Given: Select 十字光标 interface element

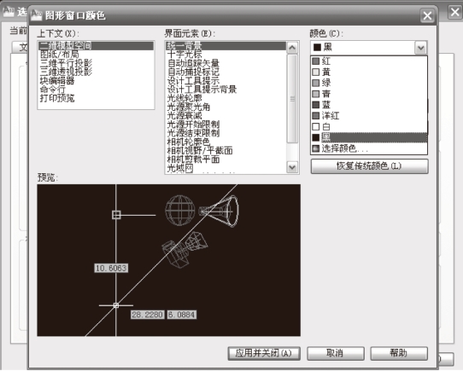Looking at the screenshot, I should [x=185, y=55].
